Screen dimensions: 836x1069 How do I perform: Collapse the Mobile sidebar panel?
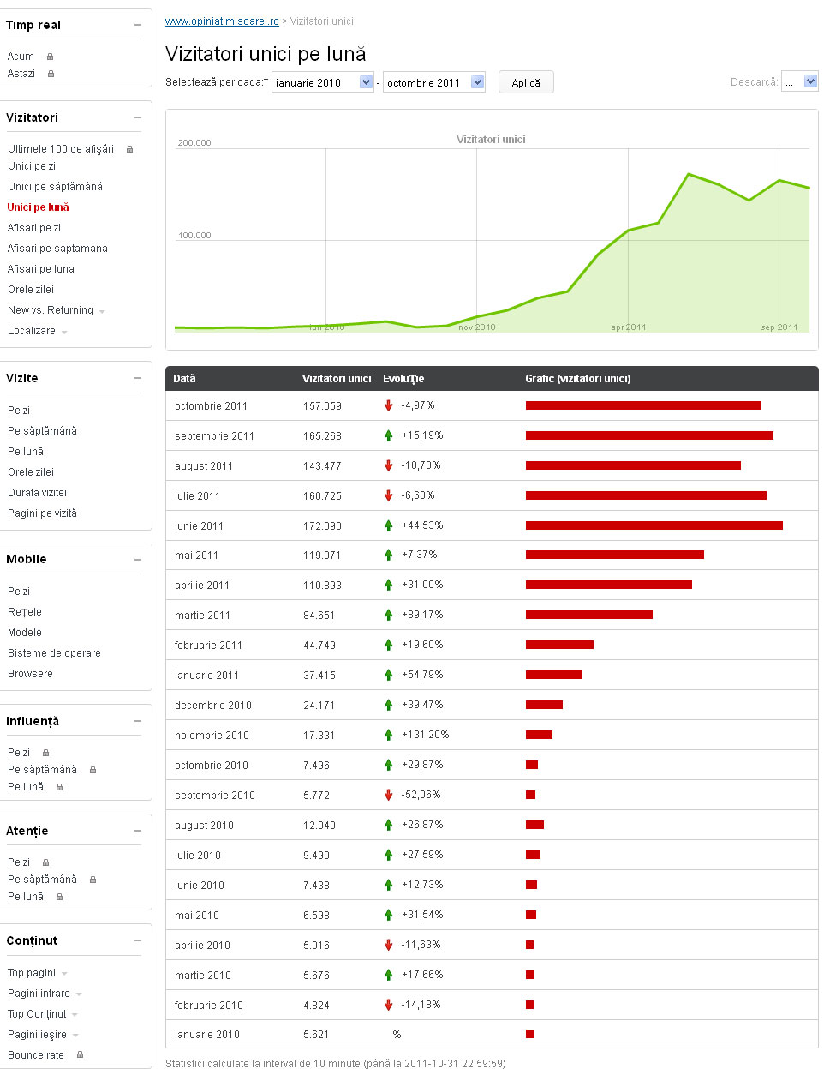click(138, 559)
